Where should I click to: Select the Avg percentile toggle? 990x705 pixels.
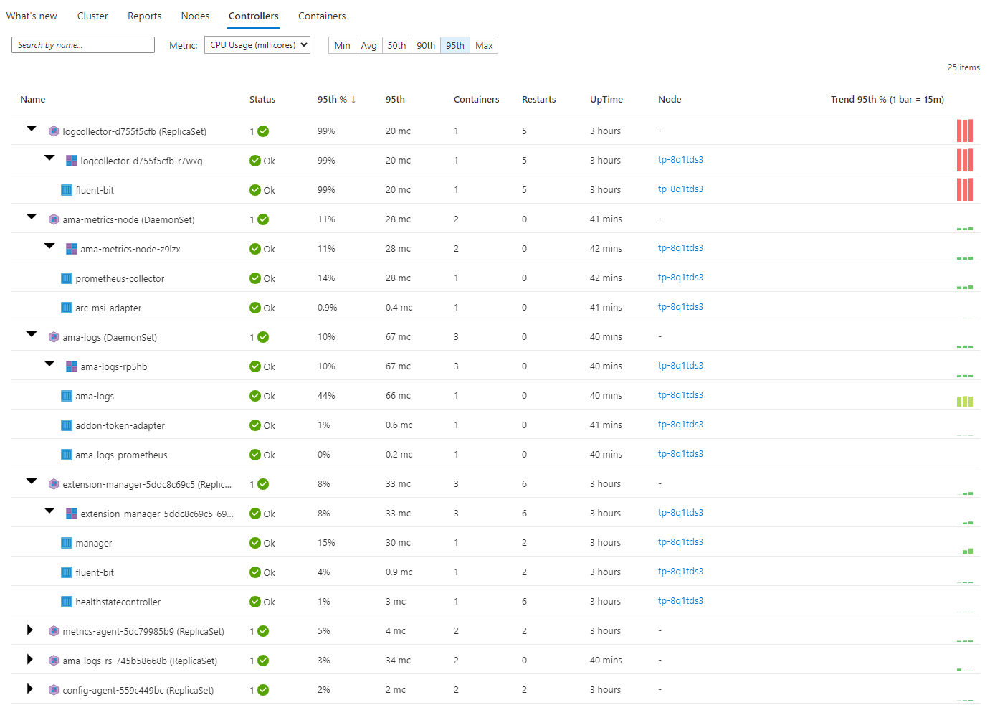tap(368, 45)
